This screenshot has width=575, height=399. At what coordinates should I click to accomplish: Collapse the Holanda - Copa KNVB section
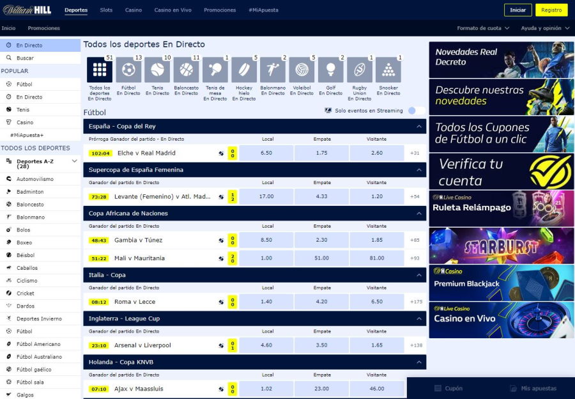[418, 363]
